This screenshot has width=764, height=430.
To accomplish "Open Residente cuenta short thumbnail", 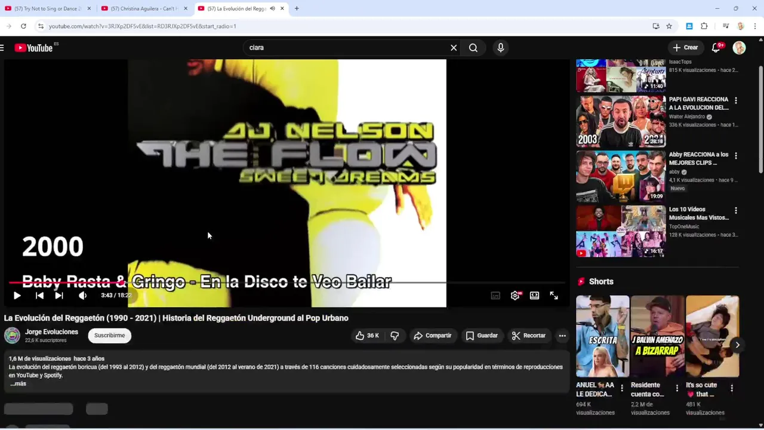I will coord(657,336).
